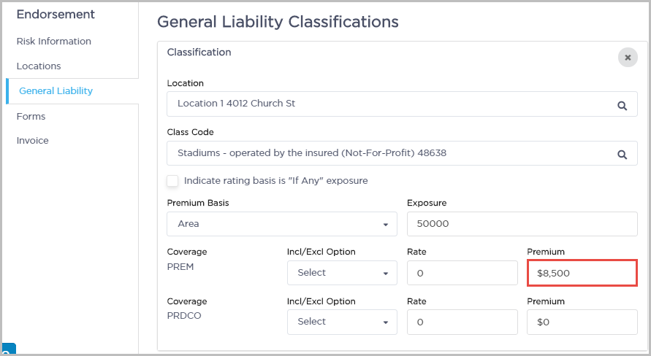Screen dimensions: 651x356
Task: Click the PRDCO Rate input field
Action: [x=462, y=322]
